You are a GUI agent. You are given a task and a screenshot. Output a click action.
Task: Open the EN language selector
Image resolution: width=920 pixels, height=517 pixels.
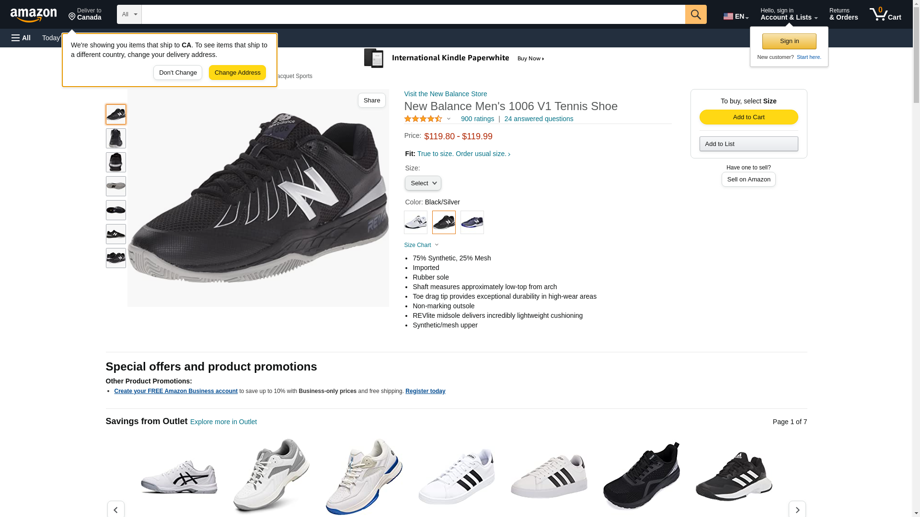(736, 16)
